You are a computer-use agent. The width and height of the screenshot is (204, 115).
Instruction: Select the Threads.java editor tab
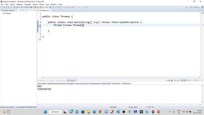(x=44, y=11)
